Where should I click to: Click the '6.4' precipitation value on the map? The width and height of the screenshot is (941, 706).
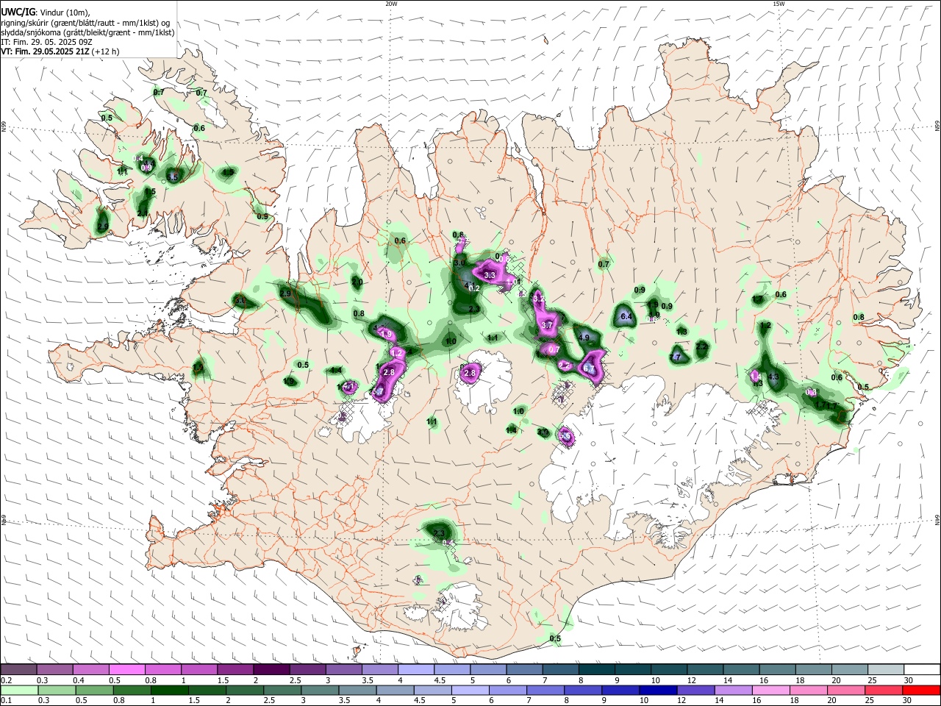tap(626, 317)
